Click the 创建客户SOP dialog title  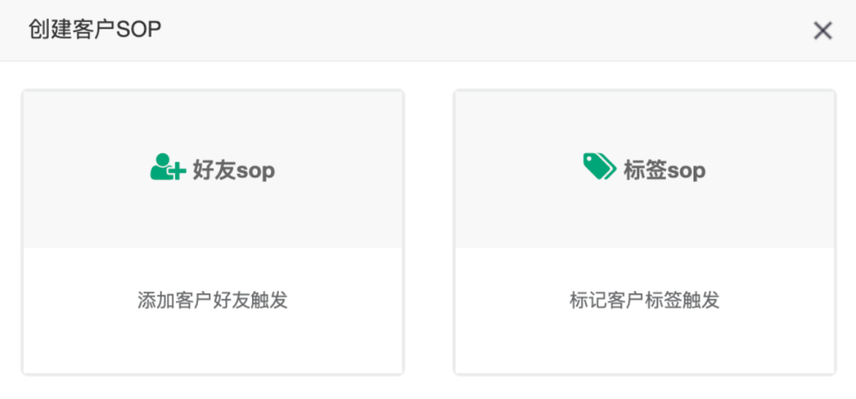pos(95,30)
